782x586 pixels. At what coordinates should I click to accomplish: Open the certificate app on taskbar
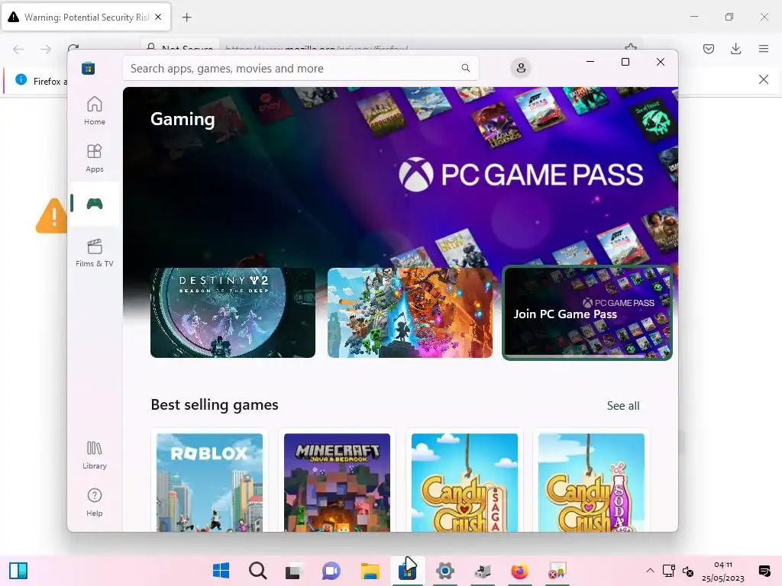click(557, 571)
